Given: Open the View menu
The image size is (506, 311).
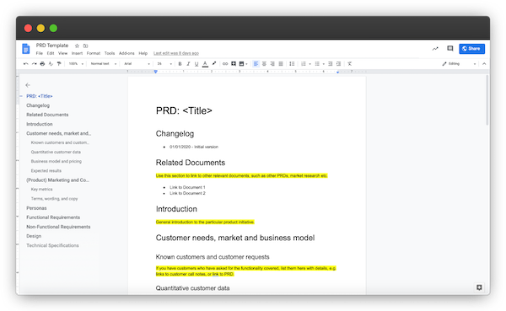Looking at the screenshot, I should point(62,53).
